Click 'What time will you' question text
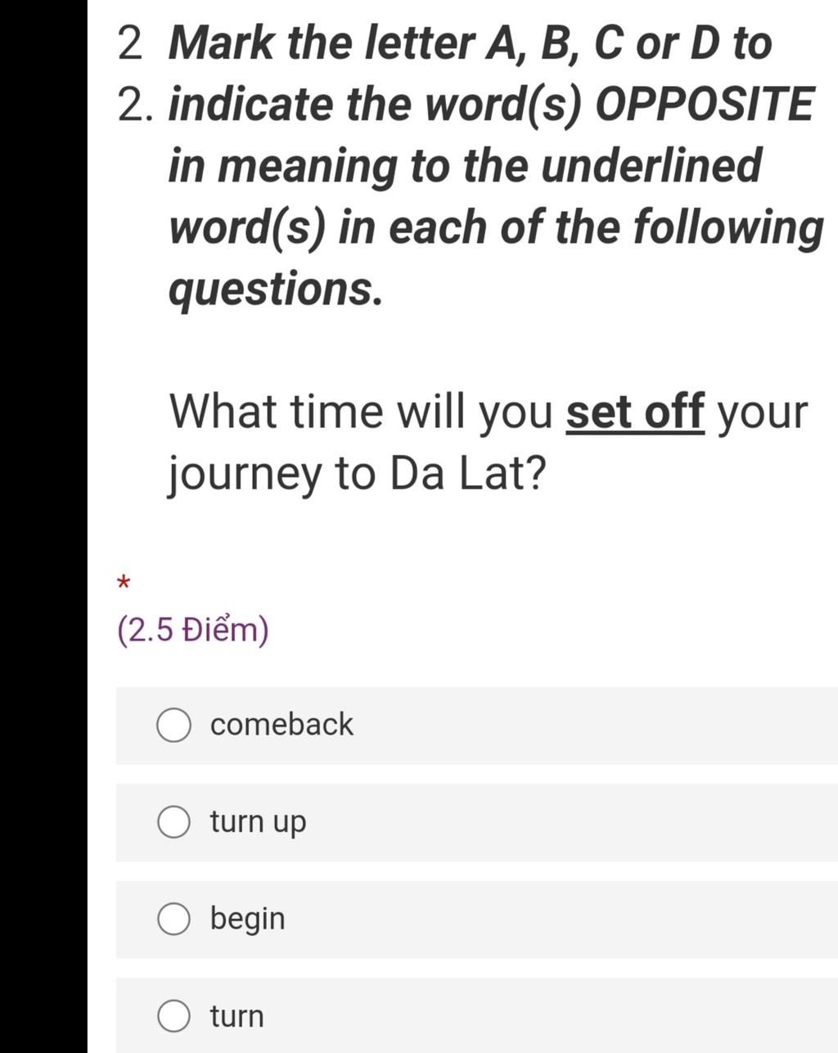This screenshot has width=838, height=1053. 361,412
